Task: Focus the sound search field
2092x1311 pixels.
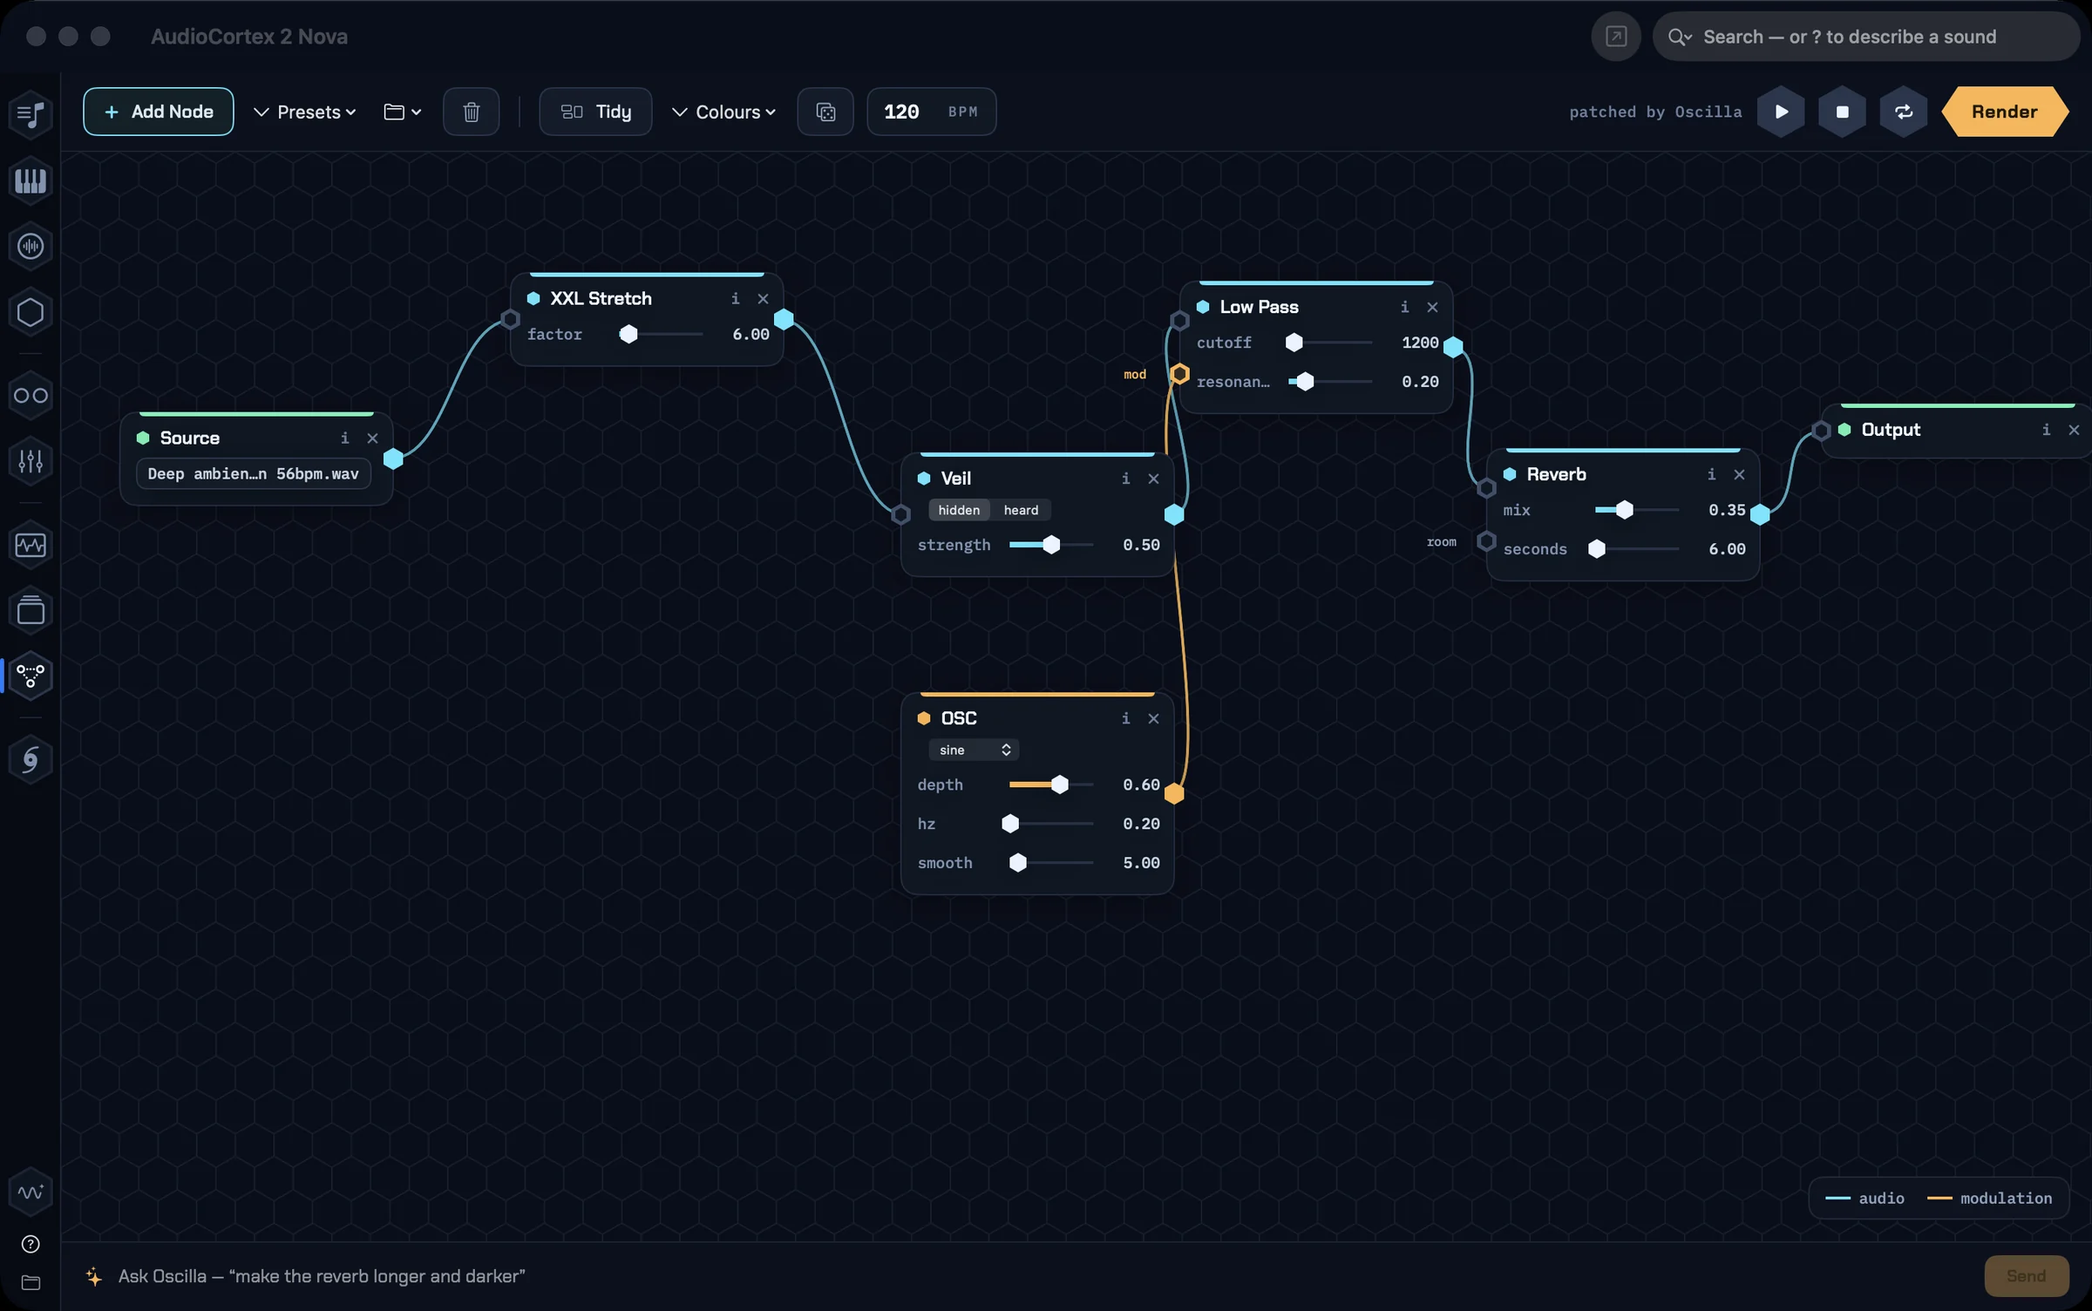Action: (1865, 37)
